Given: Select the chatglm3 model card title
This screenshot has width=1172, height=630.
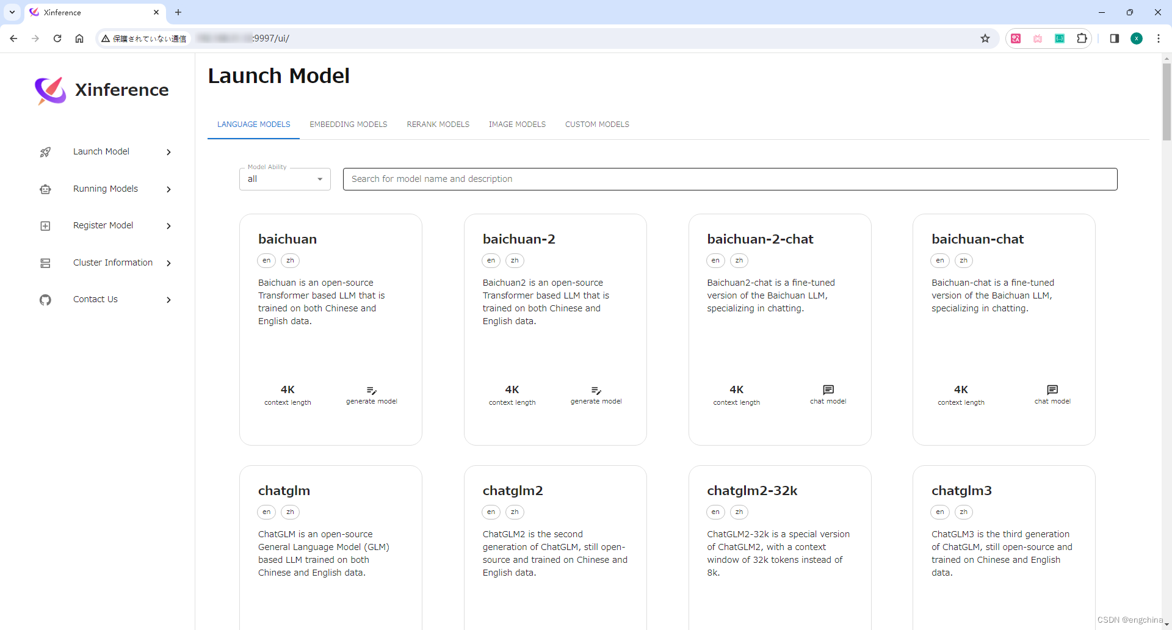Looking at the screenshot, I should pyautogui.click(x=961, y=491).
